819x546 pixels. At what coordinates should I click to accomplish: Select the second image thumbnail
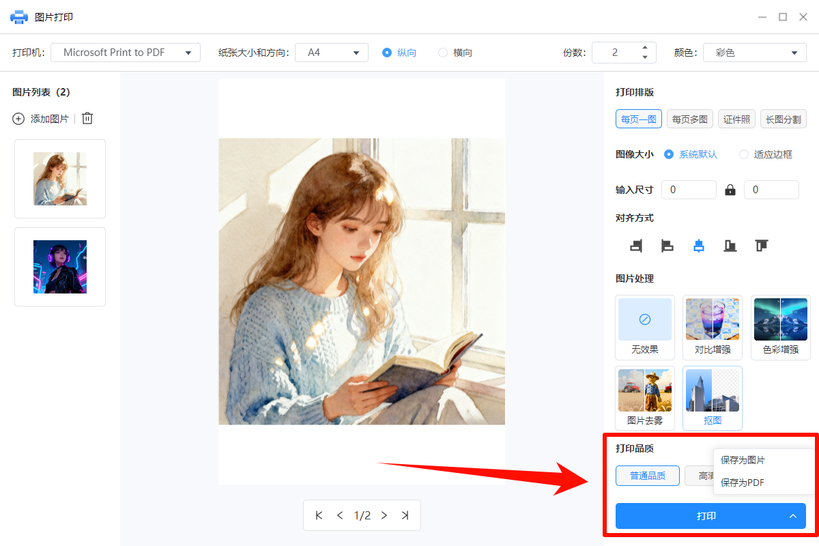[x=59, y=266]
